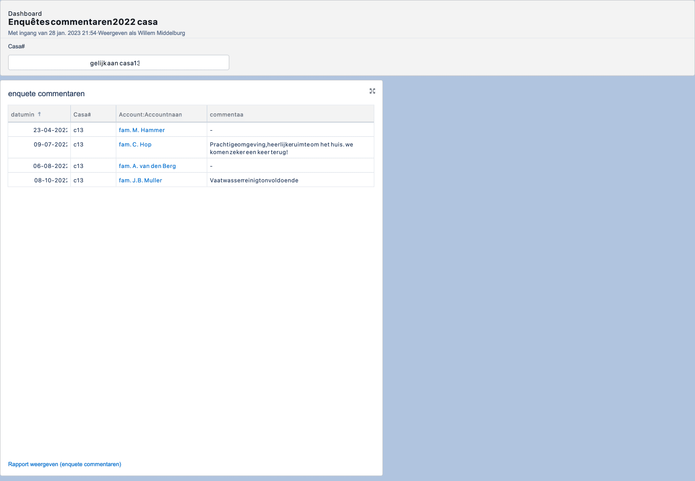Click the empty comment dash in van den Berg row
Viewport: 695px width, 481px height.
click(x=211, y=166)
